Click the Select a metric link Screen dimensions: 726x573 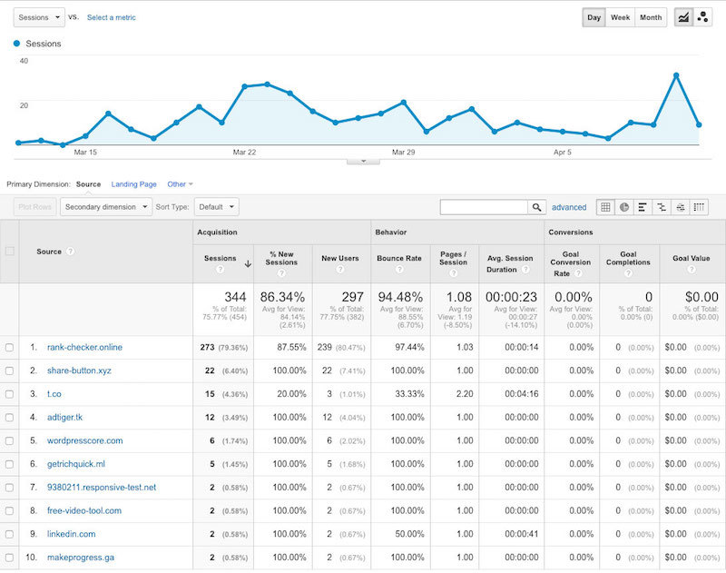(112, 17)
